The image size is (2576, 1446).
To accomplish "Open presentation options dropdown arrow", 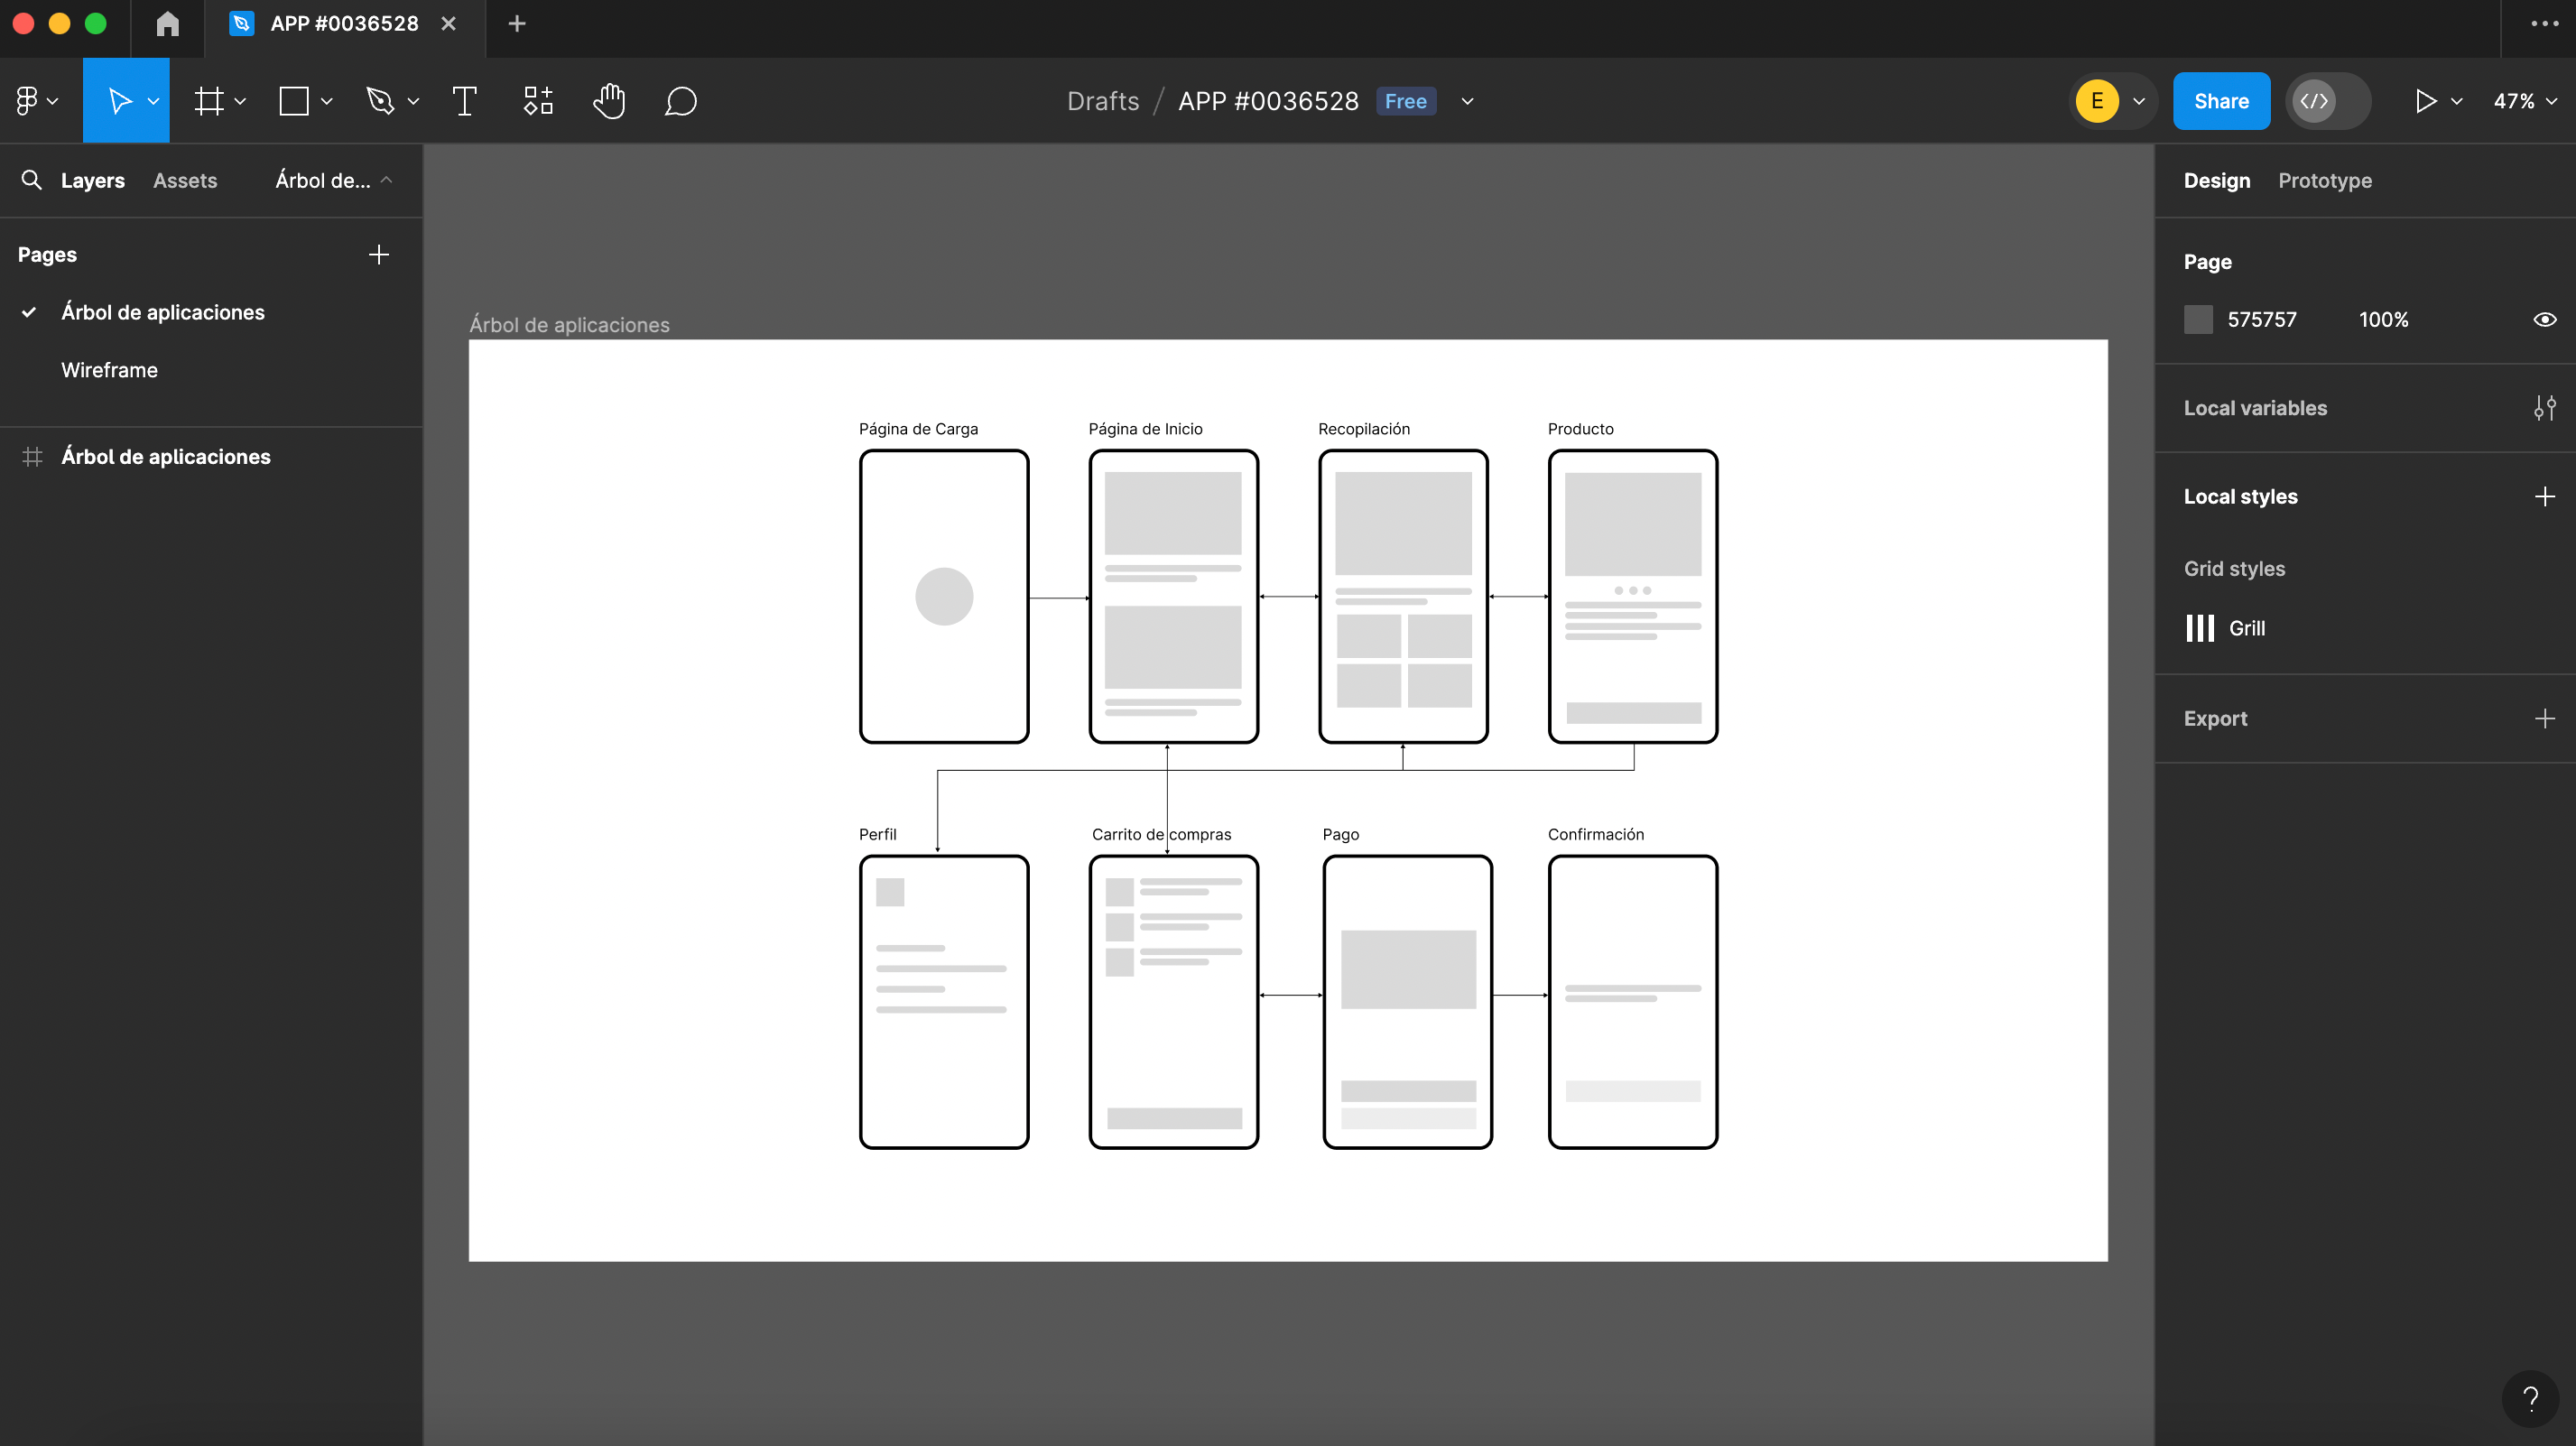I will (x=2456, y=101).
